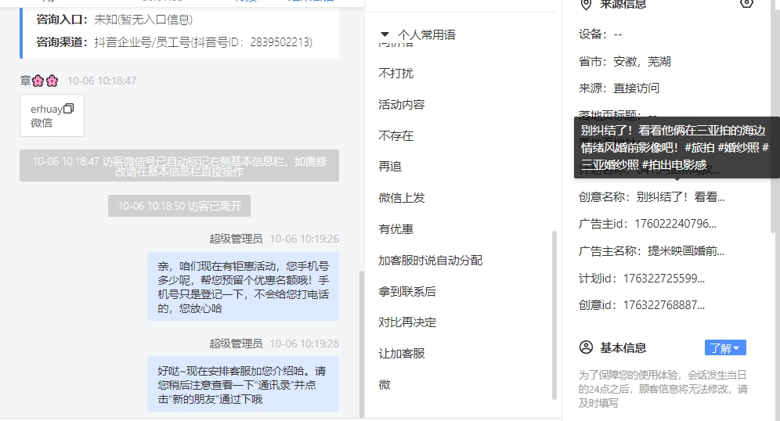This screenshot has height=421, width=780.
Task: Select the quick phrase 让加客服
Action: tap(402, 354)
